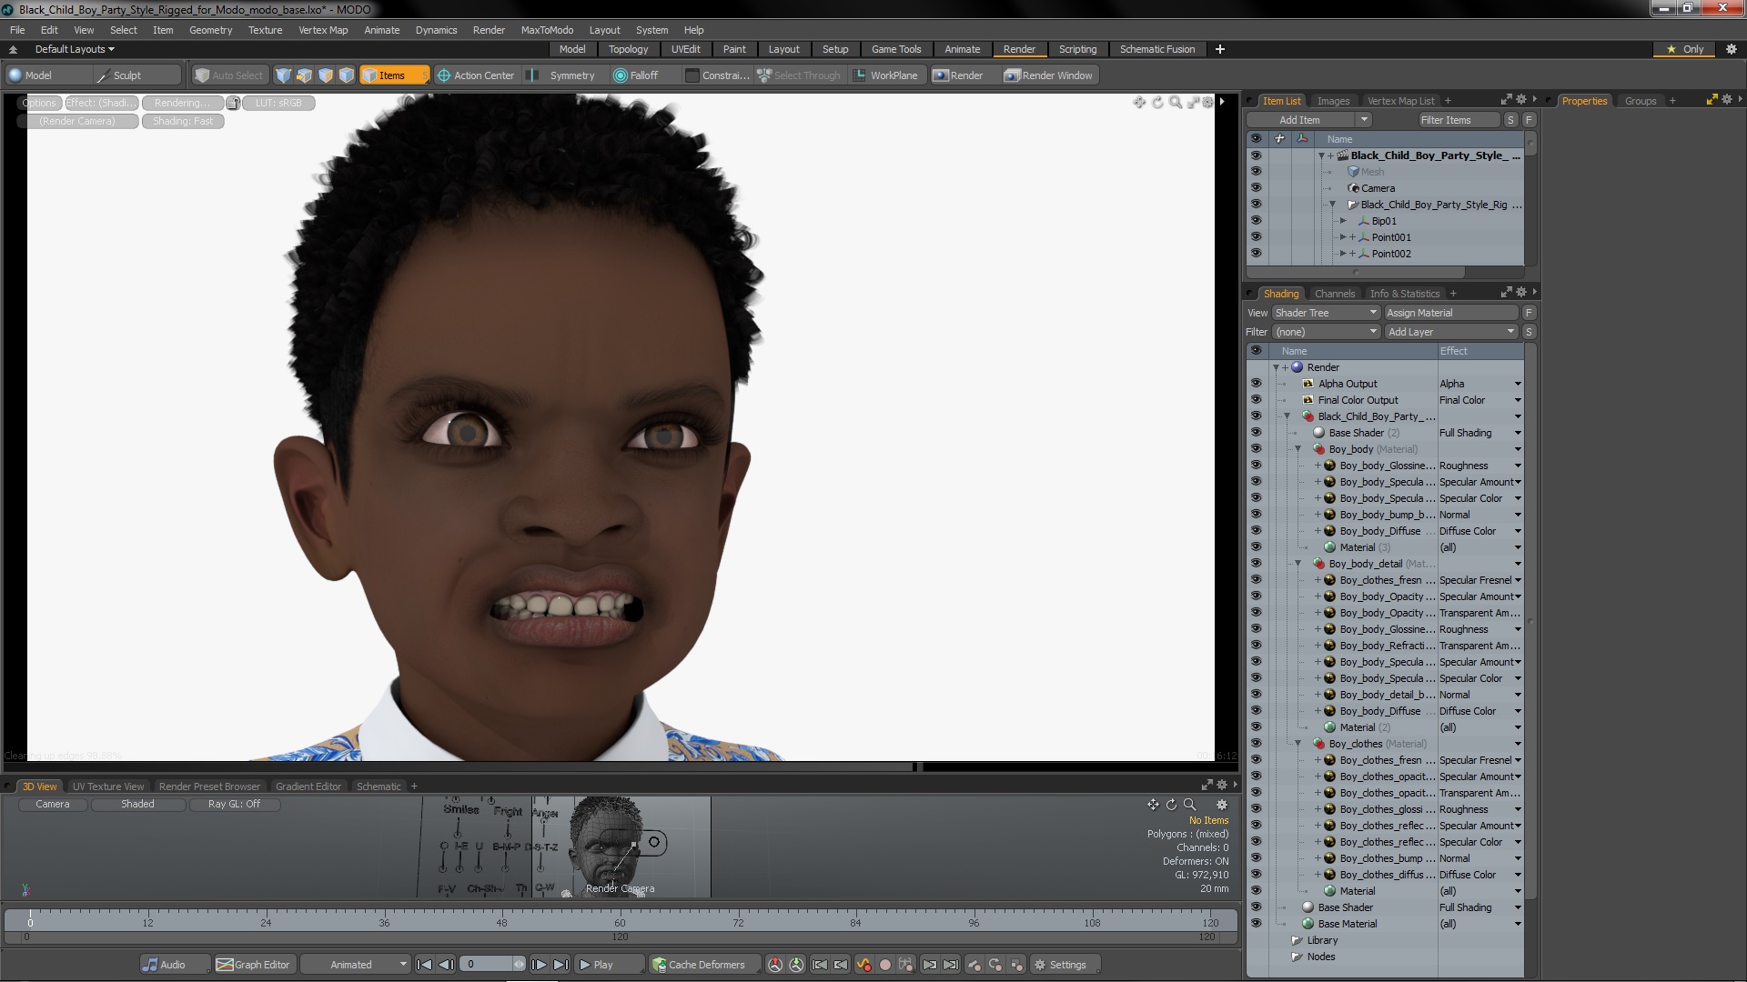Toggle visibility of Point002 item
Viewport: 1747px width, 982px height.
(x=1256, y=254)
